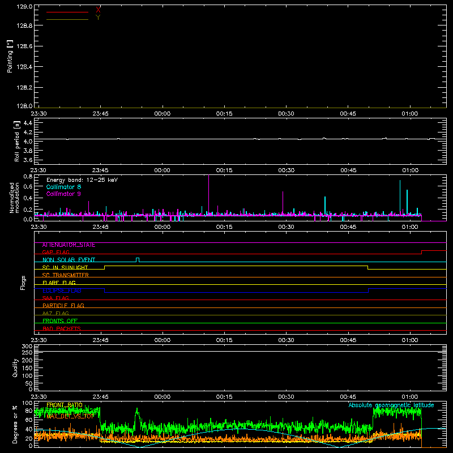
Task: Click the 128.8 tick on Pointing axis
Action: point(24,25)
